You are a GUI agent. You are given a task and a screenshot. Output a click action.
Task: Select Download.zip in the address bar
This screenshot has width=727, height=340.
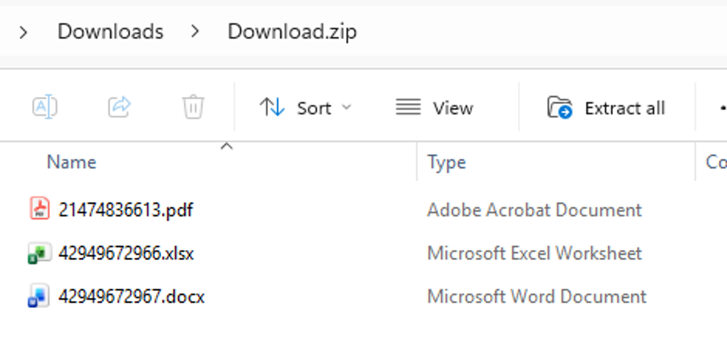click(x=292, y=31)
